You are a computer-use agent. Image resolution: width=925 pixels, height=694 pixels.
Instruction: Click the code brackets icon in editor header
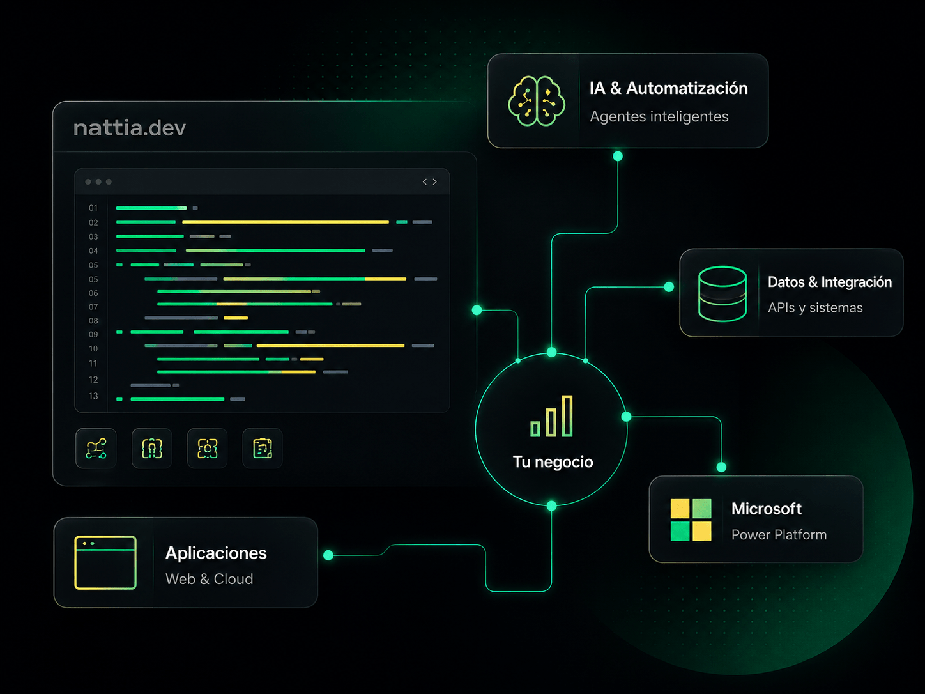(430, 182)
